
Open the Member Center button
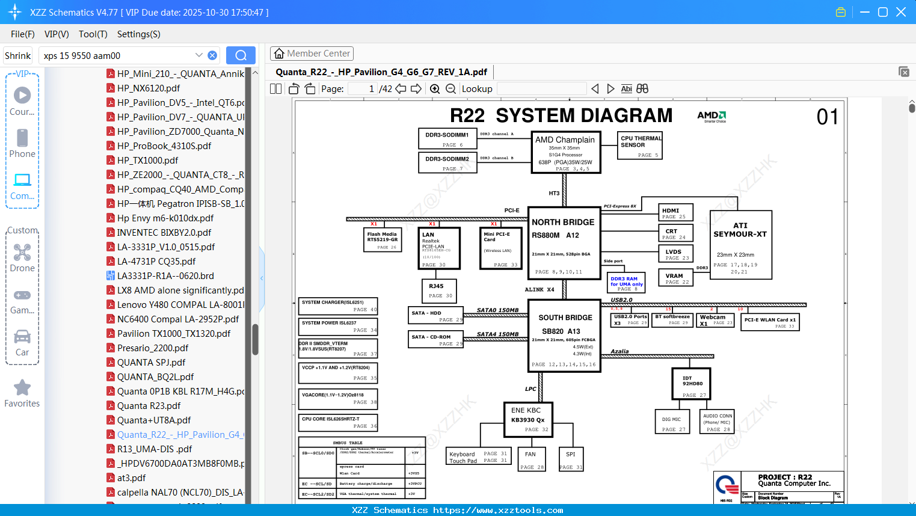pos(312,54)
